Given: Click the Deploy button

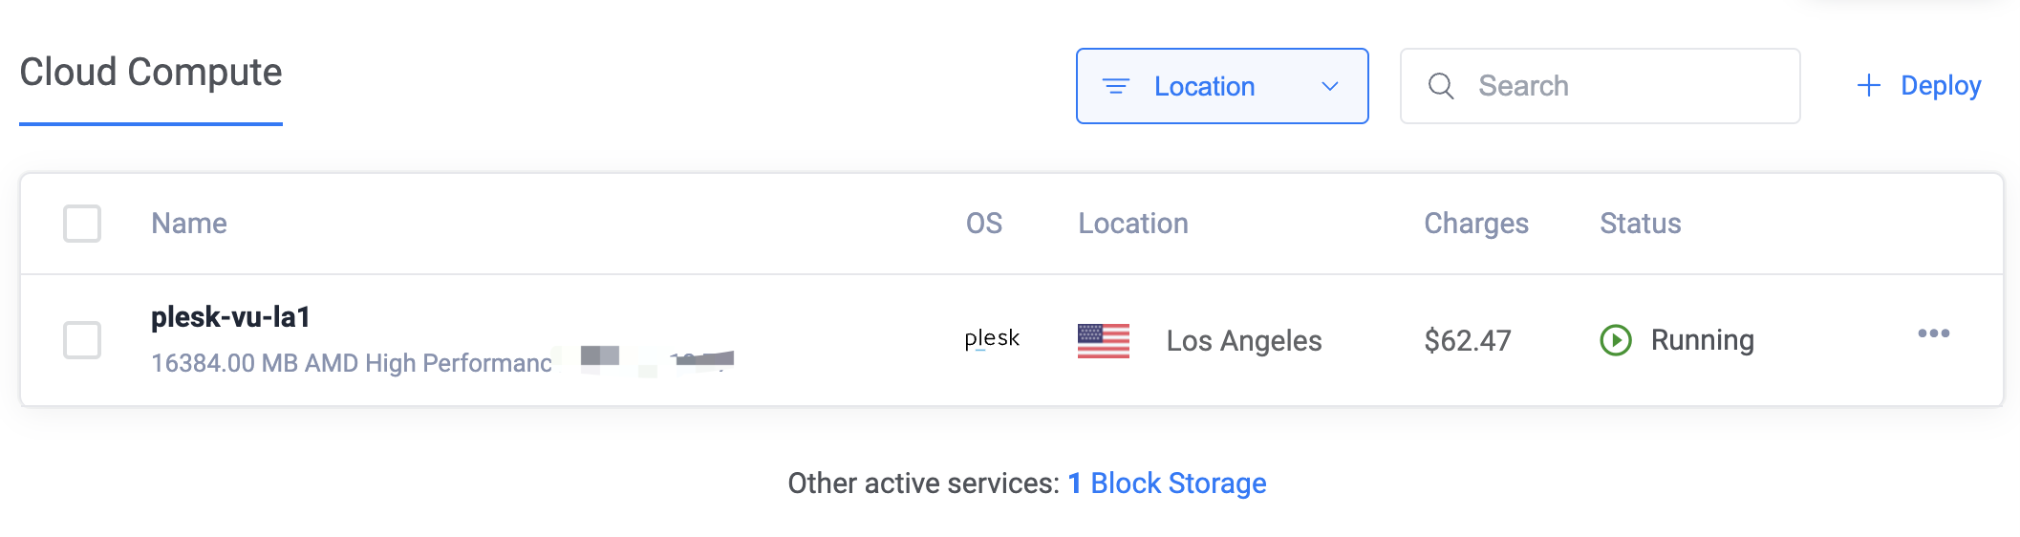Looking at the screenshot, I should click(x=1919, y=86).
